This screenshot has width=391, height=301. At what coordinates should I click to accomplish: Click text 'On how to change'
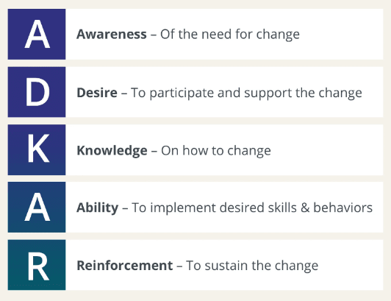[x=216, y=151]
